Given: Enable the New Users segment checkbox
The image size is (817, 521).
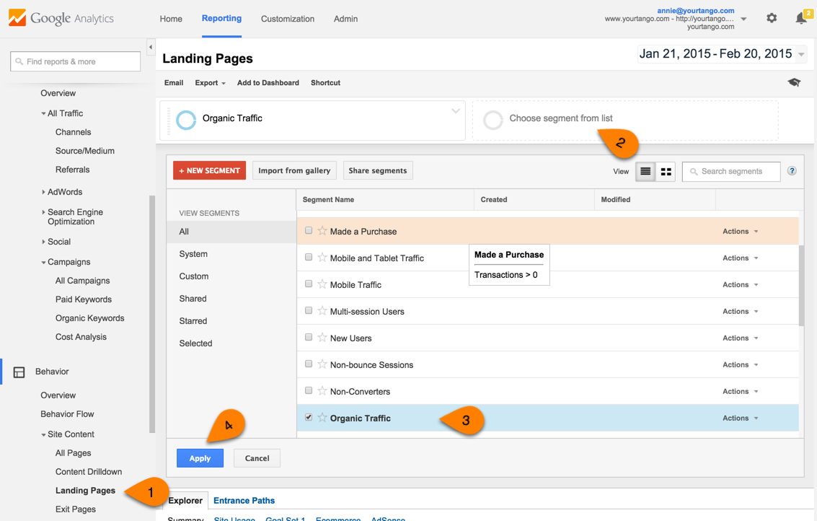Looking at the screenshot, I should (309, 338).
